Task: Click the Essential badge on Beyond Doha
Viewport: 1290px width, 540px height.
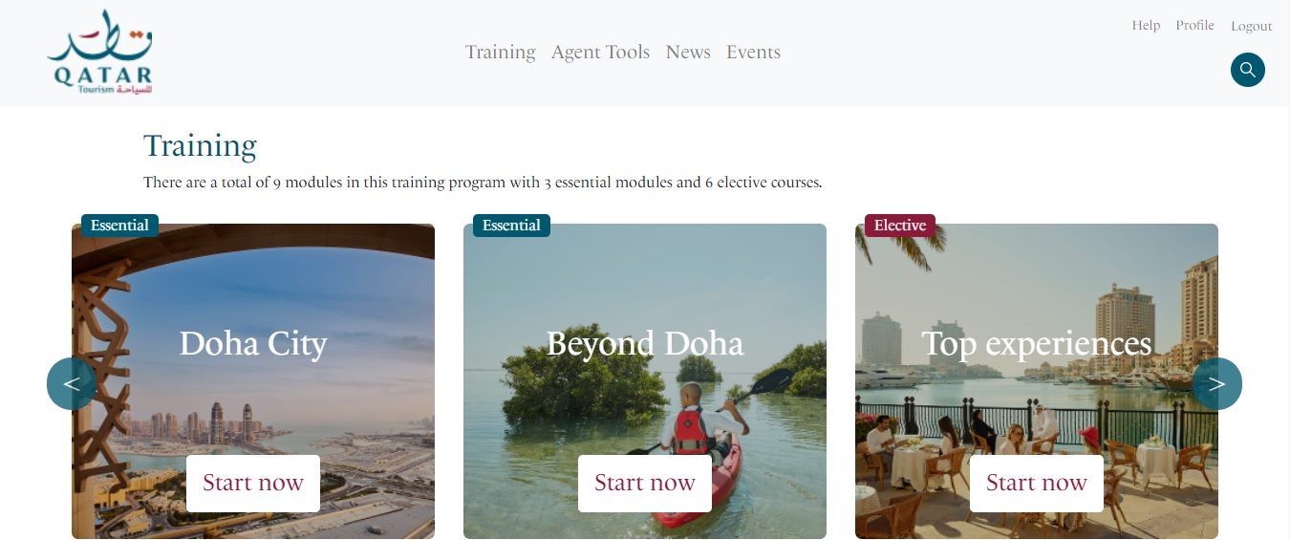Action: click(511, 226)
